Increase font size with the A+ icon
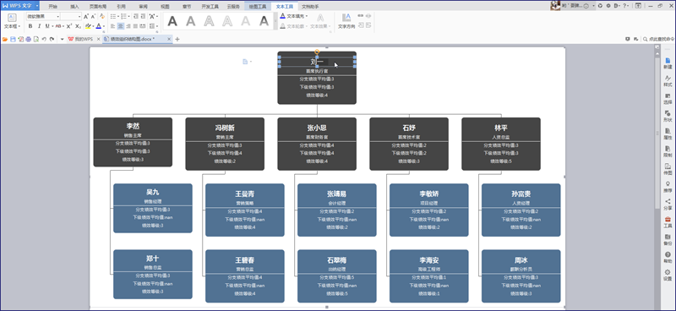 (86, 16)
